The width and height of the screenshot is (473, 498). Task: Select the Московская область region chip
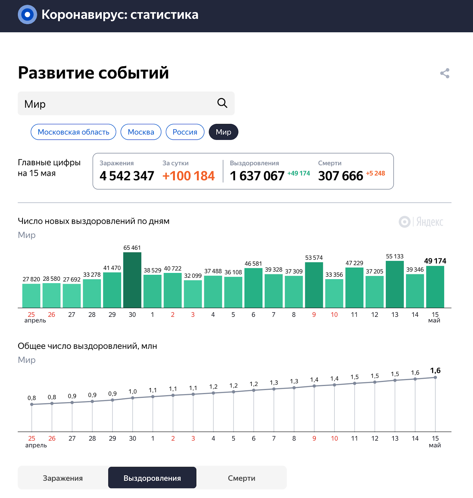point(73,132)
